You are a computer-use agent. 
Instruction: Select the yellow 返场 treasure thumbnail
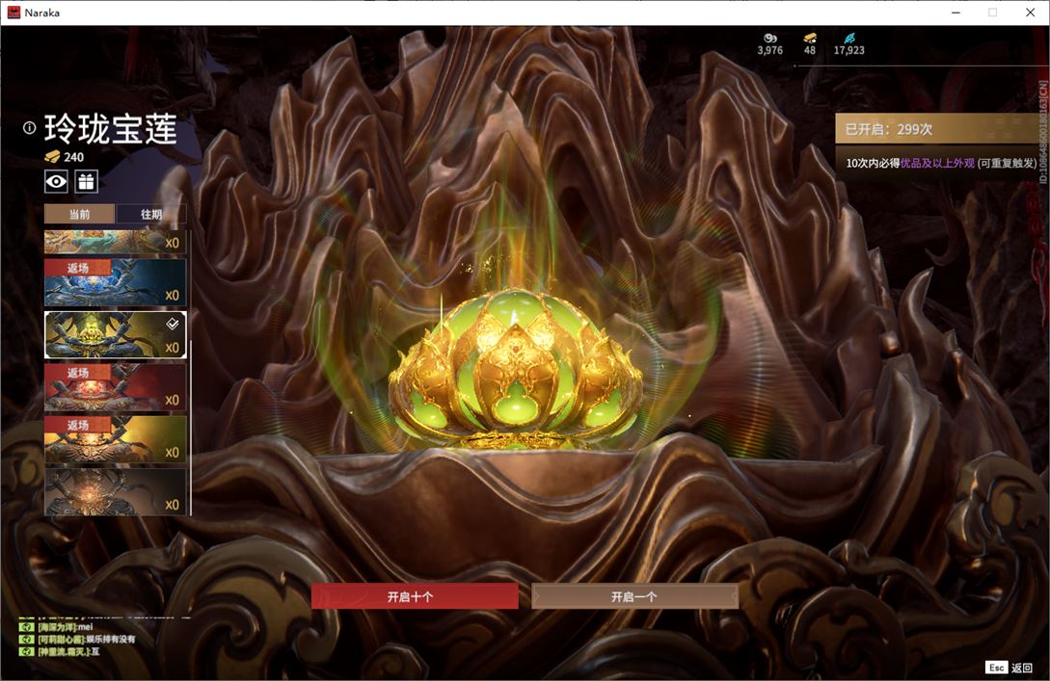click(115, 439)
